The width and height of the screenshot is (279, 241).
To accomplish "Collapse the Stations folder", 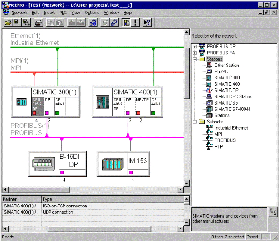I will point(195,59).
